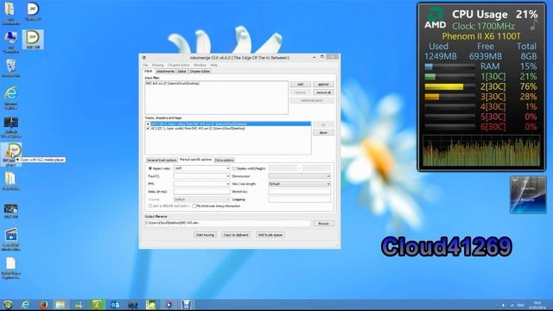Click the add button for input files
553x311 pixels.
[x=300, y=85]
